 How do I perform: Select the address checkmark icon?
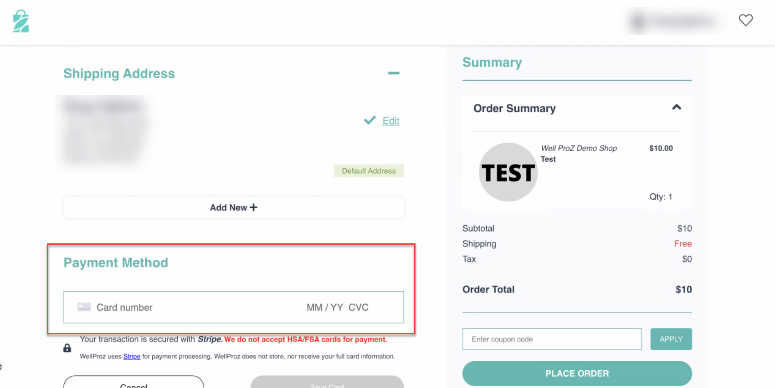click(x=370, y=120)
